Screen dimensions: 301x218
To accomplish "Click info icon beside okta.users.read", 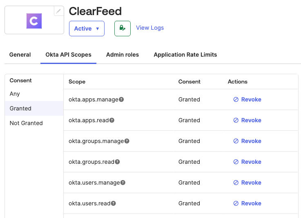I will [114, 203].
